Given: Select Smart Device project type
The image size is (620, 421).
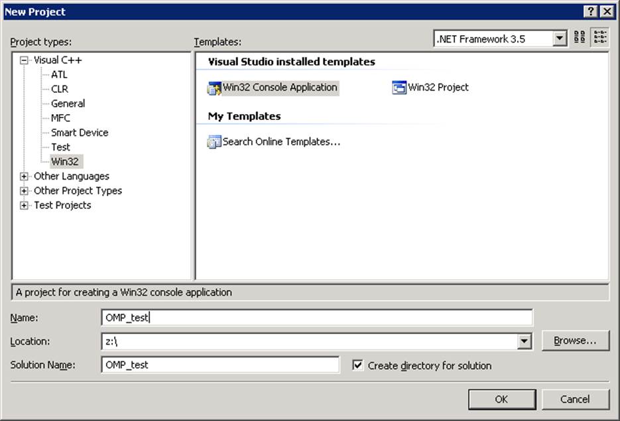Looking at the screenshot, I should [x=80, y=133].
